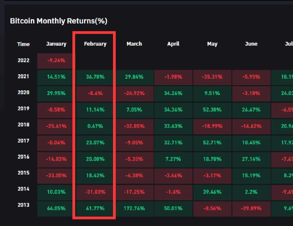This screenshot has width=293, height=226.
Task: Click the 2016 June 27.14% cell
Action: [x=251, y=160]
